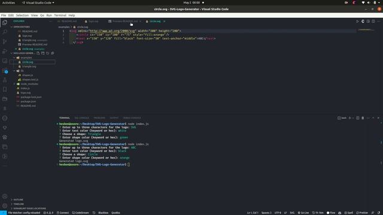Viewport: 383px width, 215px height.
Task: Switch to the logo.svg editor tab
Action: pyautogui.click(x=93, y=21)
